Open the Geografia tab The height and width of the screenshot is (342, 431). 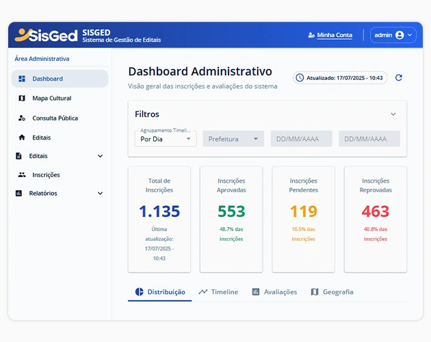click(332, 292)
